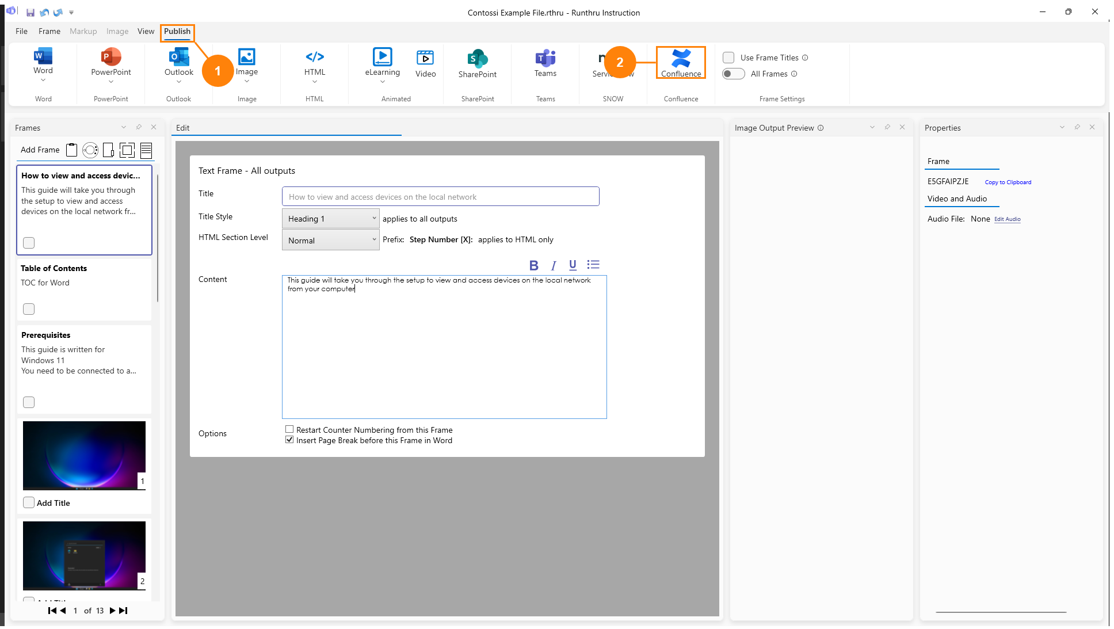
Task: Publish to Confluence icon
Action: 681,58
